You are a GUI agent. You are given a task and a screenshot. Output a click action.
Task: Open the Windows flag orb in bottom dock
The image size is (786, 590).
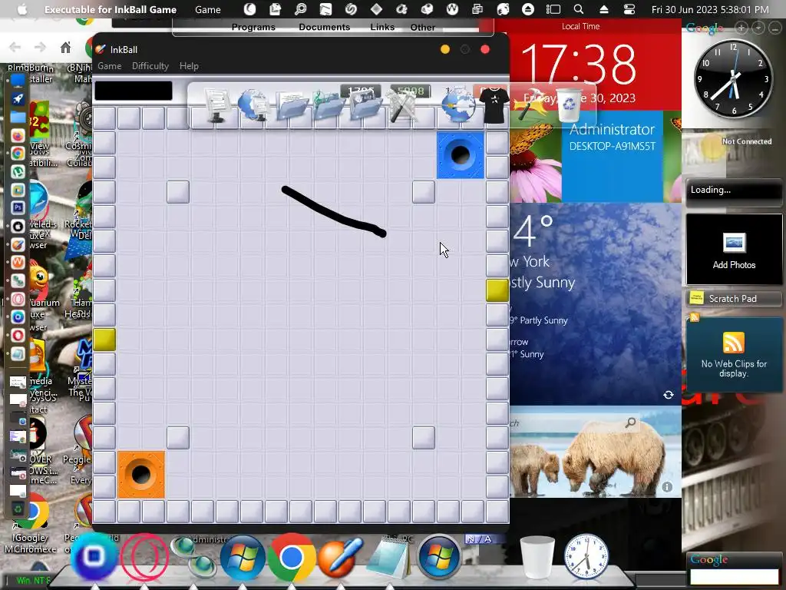243,558
